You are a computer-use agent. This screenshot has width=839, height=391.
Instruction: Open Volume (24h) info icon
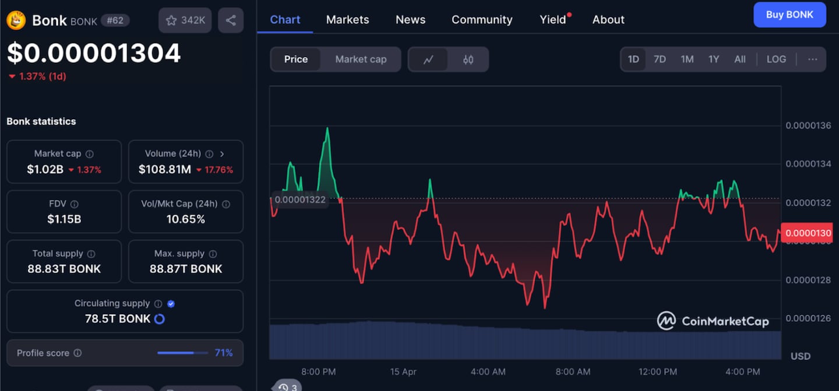pyautogui.click(x=209, y=154)
